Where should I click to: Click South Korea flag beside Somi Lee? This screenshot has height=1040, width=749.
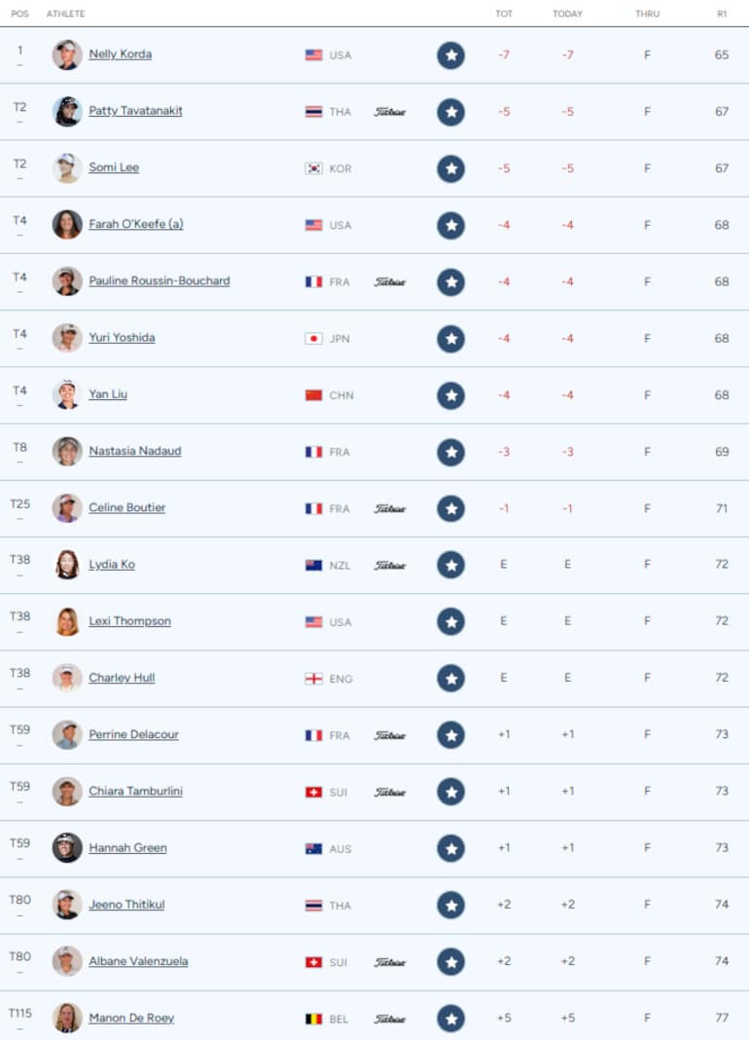click(x=313, y=168)
